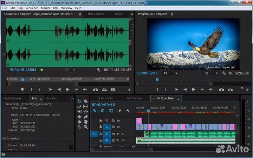Step back one frame in Program monitor
Viewport: 253px width, 158px height.
(185, 90)
